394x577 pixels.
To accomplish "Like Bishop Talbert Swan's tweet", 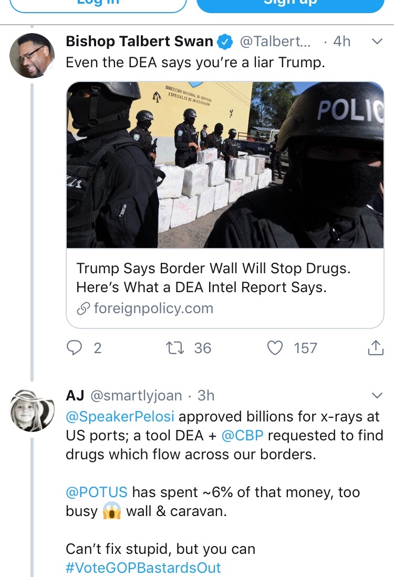I will pyautogui.click(x=275, y=347).
